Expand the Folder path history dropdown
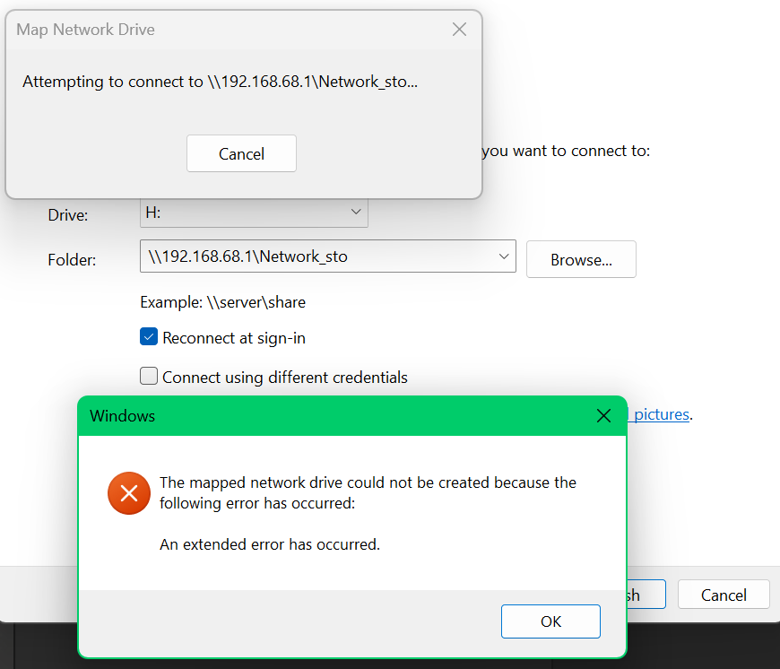This screenshot has width=780, height=669. [504, 256]
